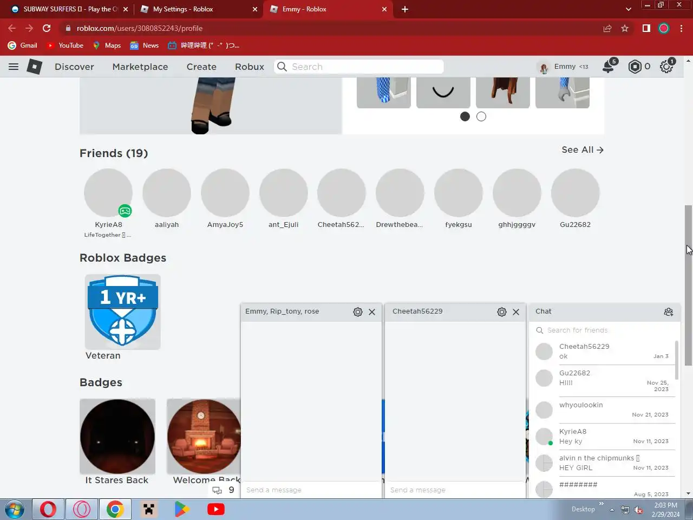Open the Veteran 1 YR+ badge
693x520 pixels.
(x=123, y=312)
